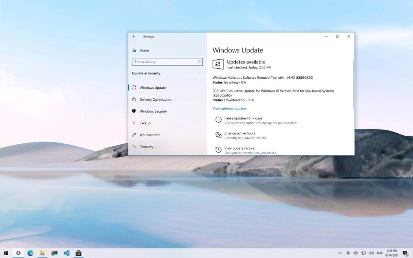
Task: Click the Updates available status heading
Action: coord(246,62)
